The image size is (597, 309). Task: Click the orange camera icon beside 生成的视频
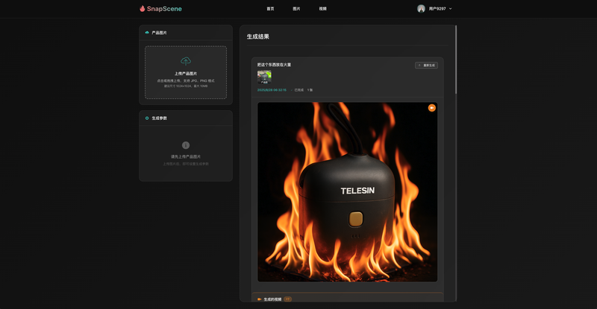(x=259, y=299)
